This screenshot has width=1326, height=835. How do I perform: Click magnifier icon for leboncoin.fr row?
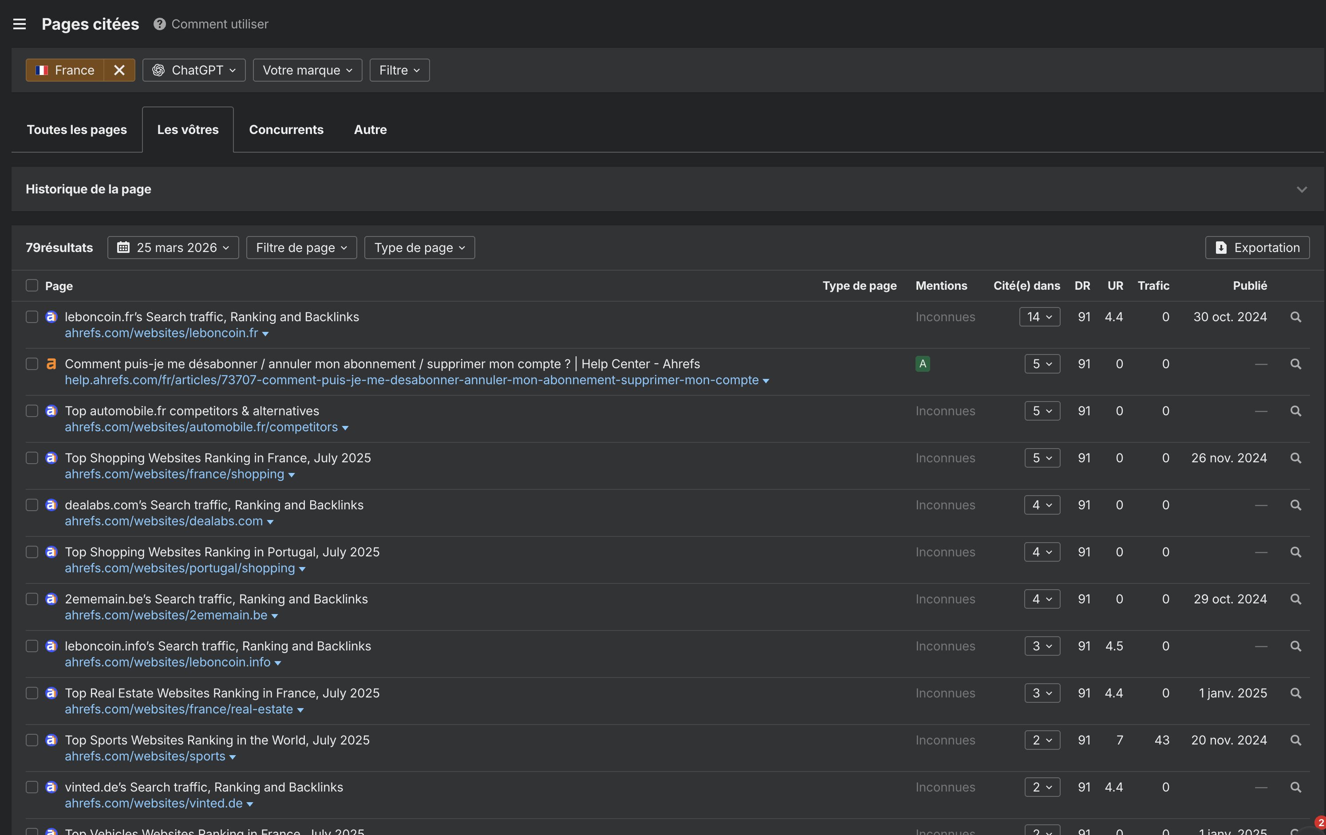coord(1295,317)
